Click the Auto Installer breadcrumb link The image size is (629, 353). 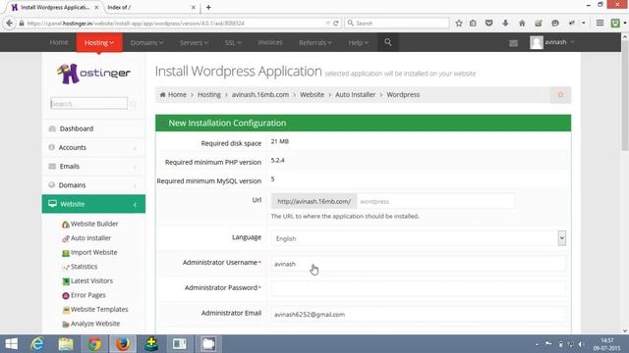356,95
